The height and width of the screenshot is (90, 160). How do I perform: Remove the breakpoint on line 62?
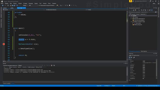pos(4,44)
